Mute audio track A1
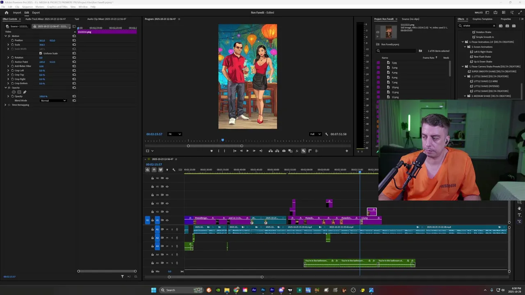 [167, 229]
